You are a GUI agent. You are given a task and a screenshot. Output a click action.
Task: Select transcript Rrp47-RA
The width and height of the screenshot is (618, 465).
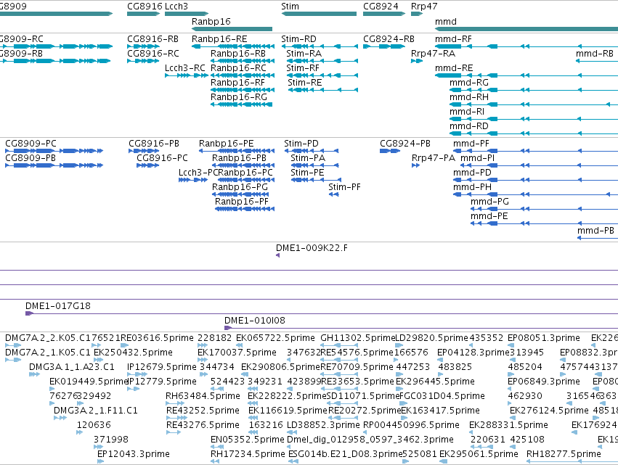[417, 61]
